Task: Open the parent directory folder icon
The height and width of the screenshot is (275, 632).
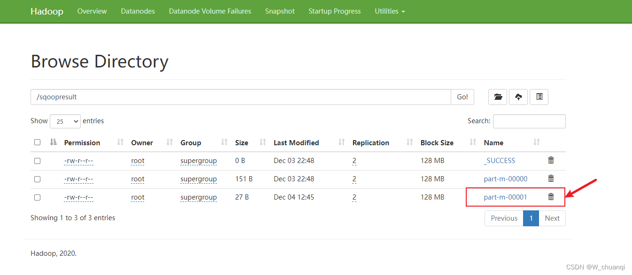Action: pyautogui.click(x=498, y=97)
